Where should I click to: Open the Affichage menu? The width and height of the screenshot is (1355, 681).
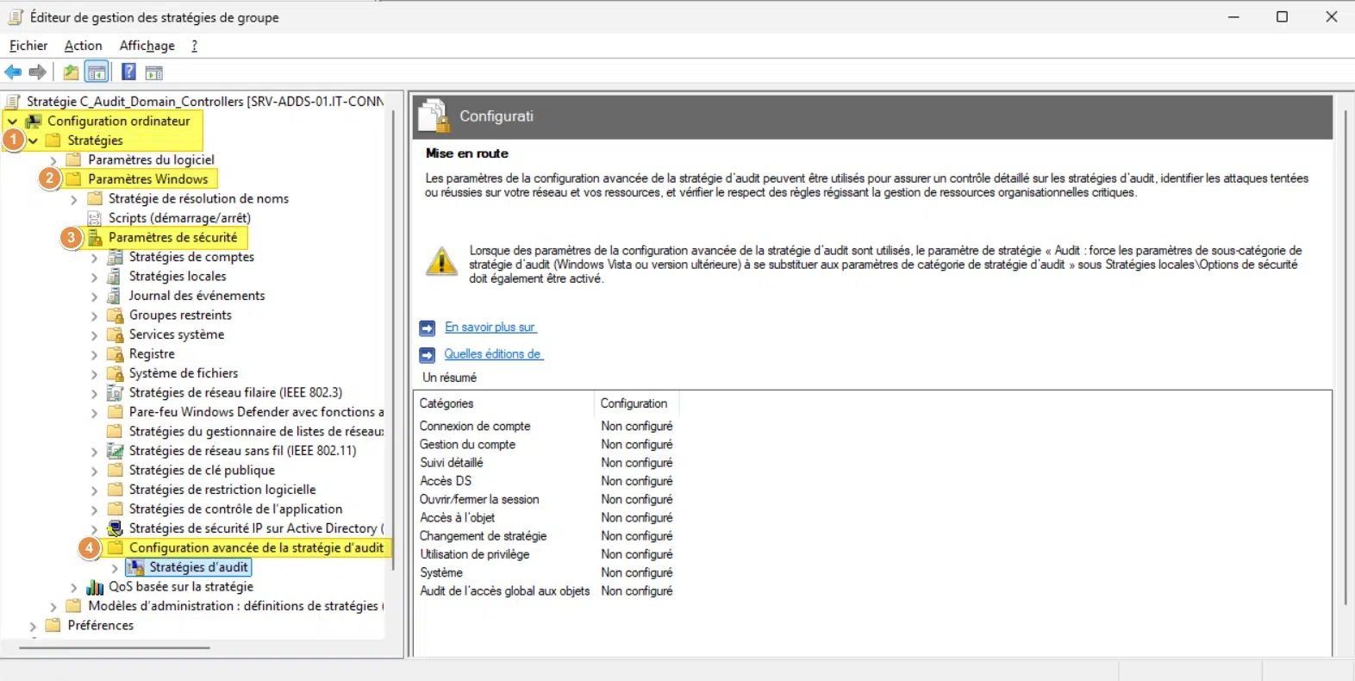[x=147, y=46]
